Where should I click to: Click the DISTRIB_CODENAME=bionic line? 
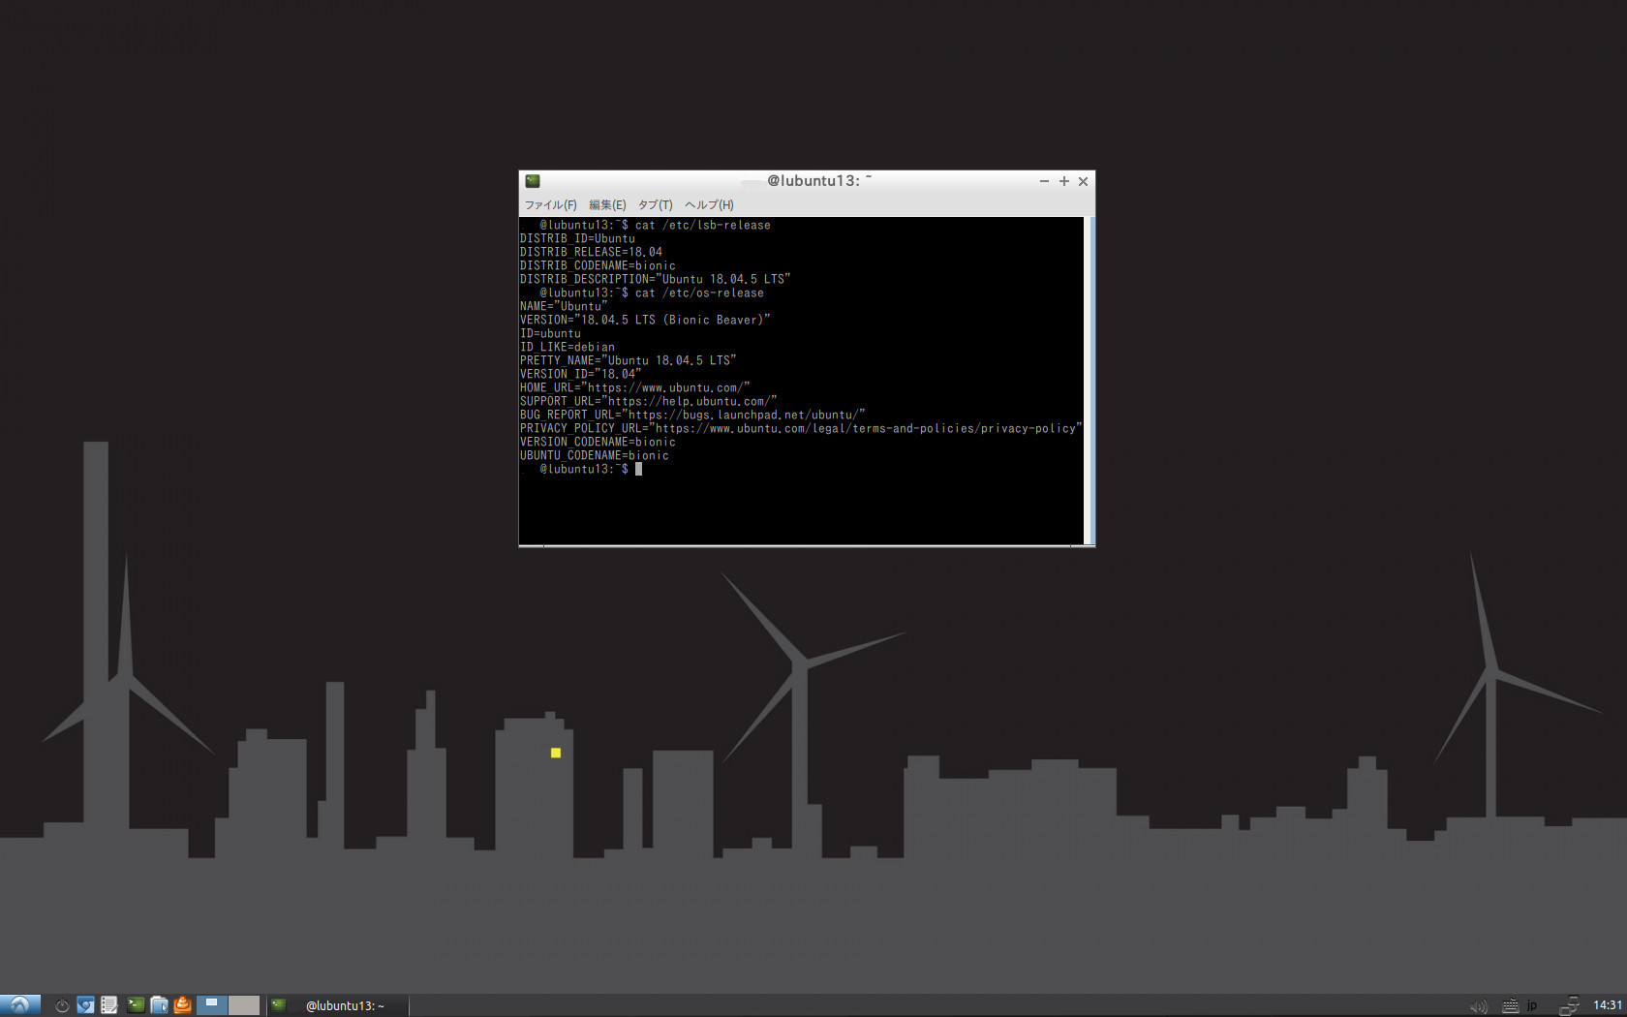coord(598,265)
